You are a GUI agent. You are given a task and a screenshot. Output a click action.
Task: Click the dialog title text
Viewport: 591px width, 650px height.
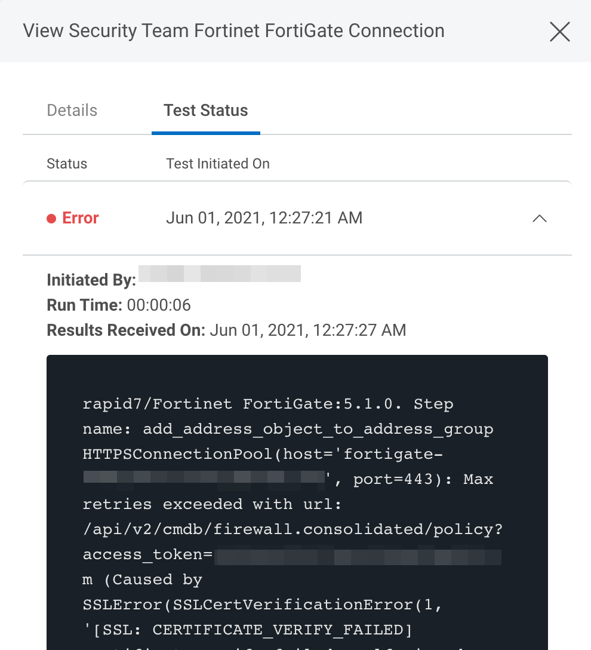coord(233,30)
